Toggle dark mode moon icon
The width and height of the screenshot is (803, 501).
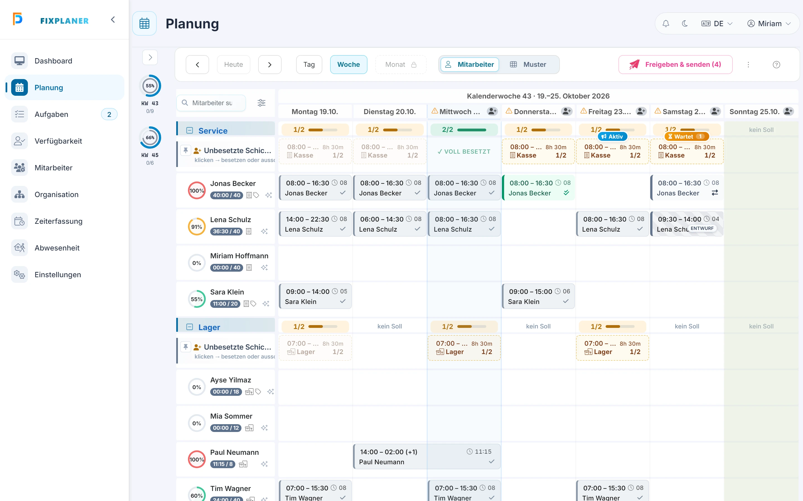[x=685, y=24]
